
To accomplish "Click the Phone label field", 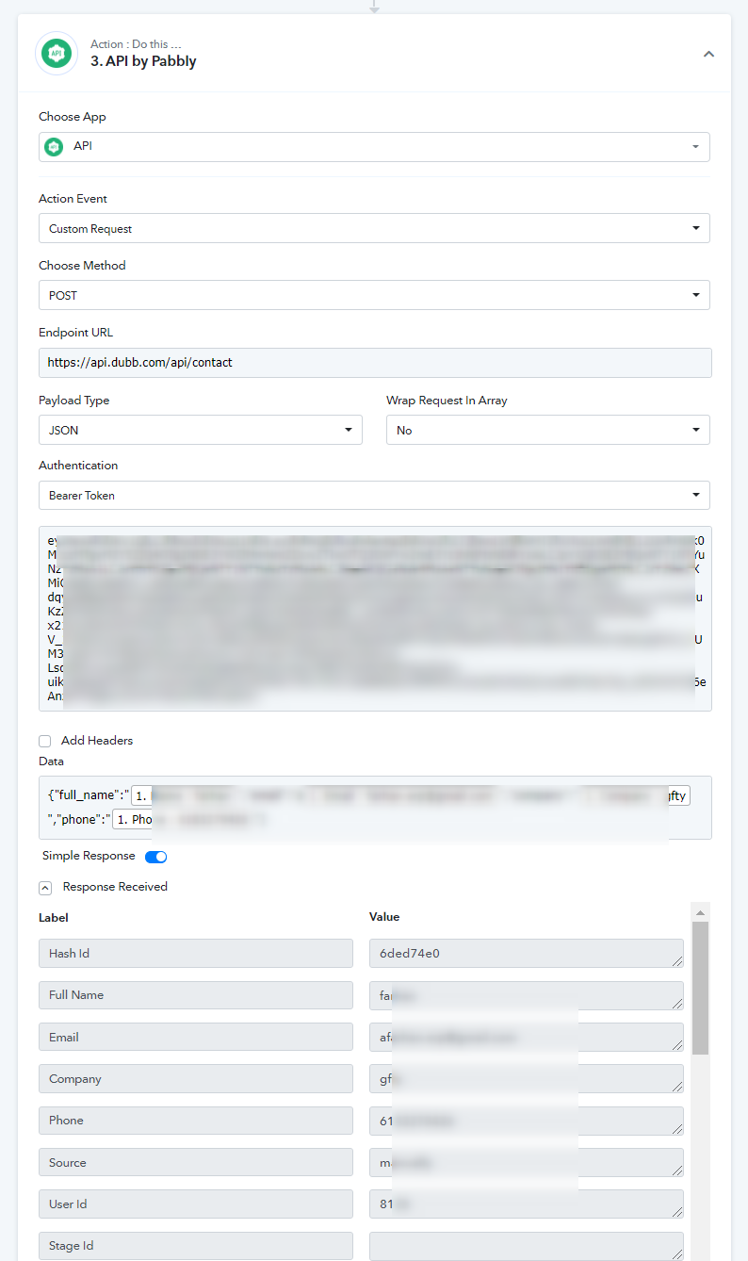I will pos(196,1121).
